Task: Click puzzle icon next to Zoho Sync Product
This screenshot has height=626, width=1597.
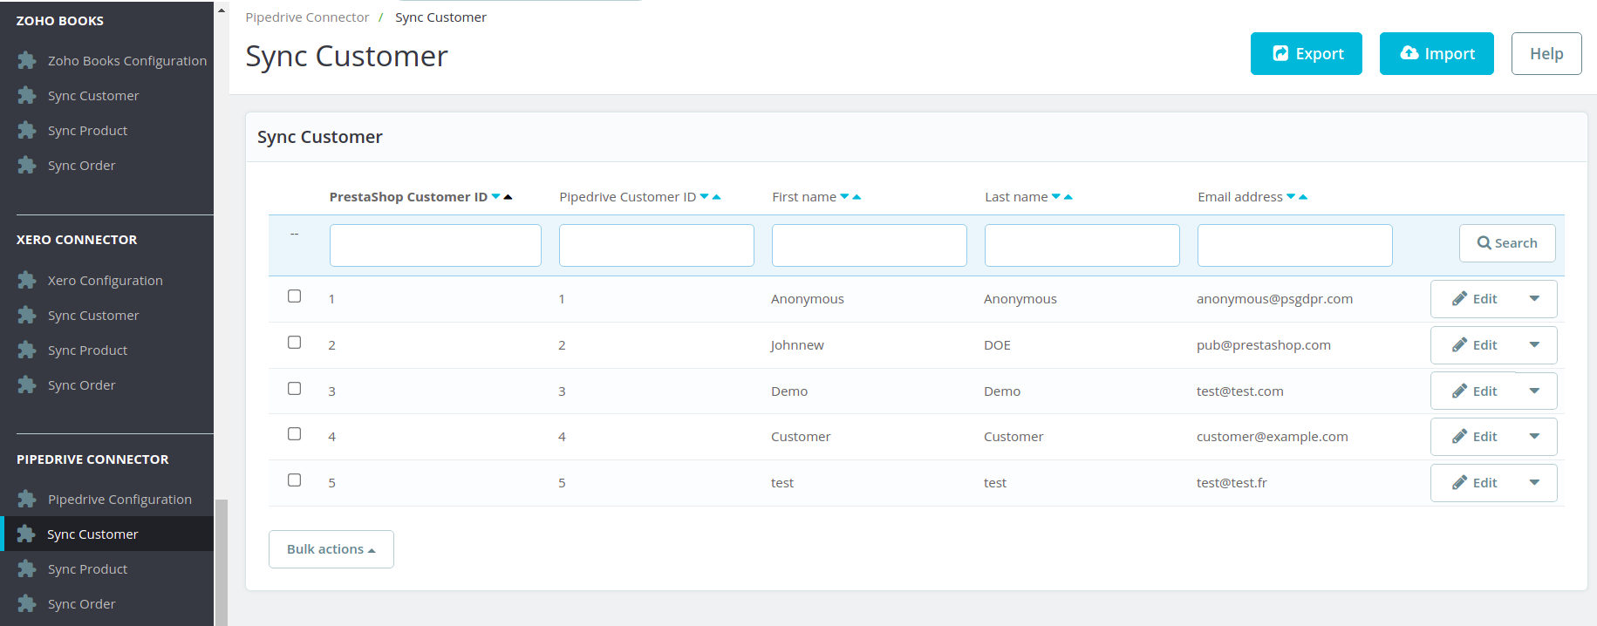Action: (27, 130)
